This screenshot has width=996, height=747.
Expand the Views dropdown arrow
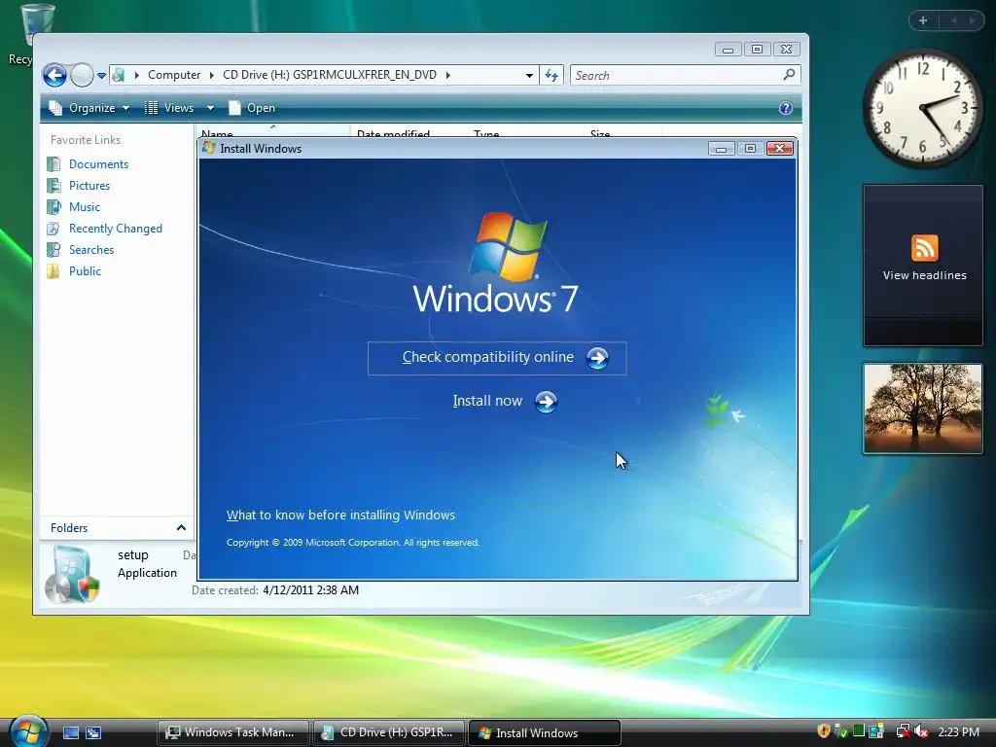point(210,108)
